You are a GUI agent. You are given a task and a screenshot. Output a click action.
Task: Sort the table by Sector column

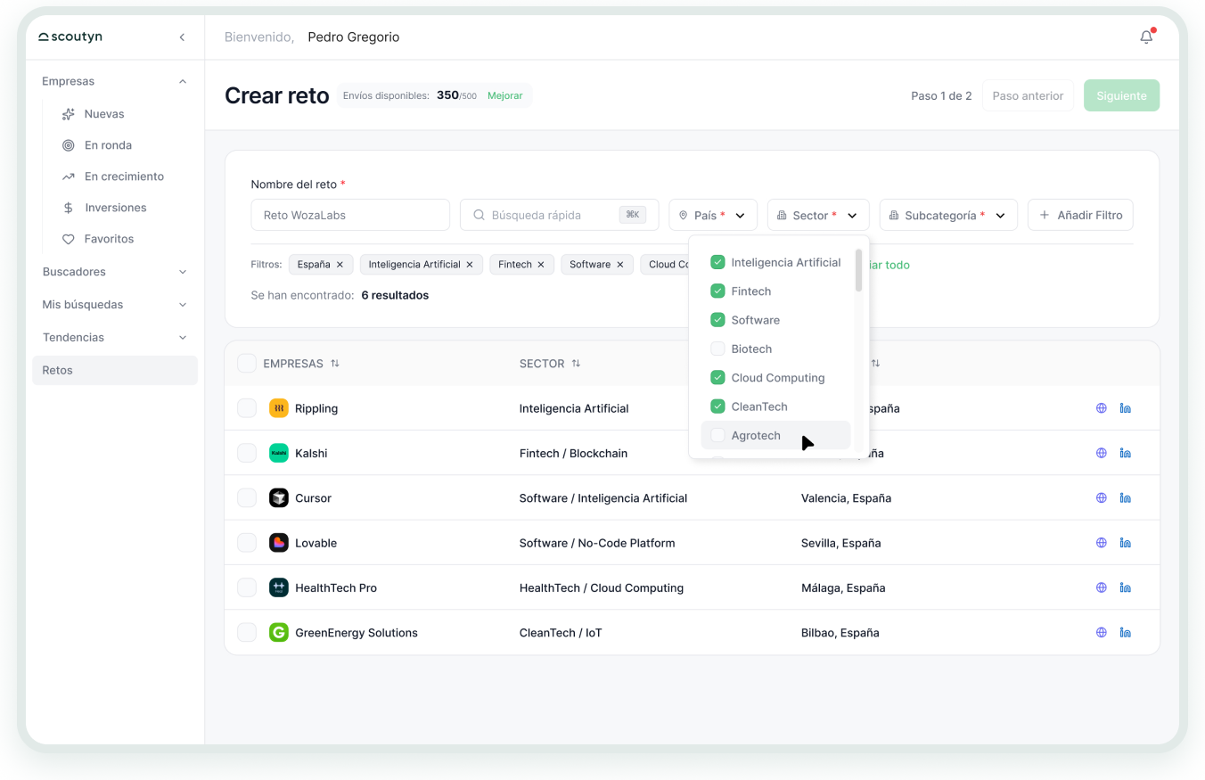click(576, 364)
